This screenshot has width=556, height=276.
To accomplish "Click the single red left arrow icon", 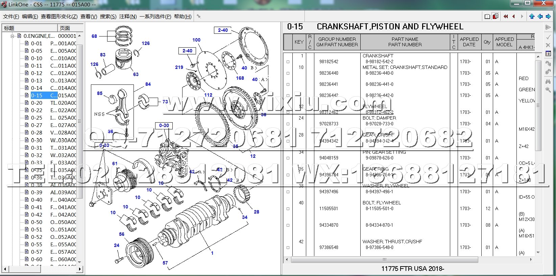I will pyautogui.click(x=514, y=17).
